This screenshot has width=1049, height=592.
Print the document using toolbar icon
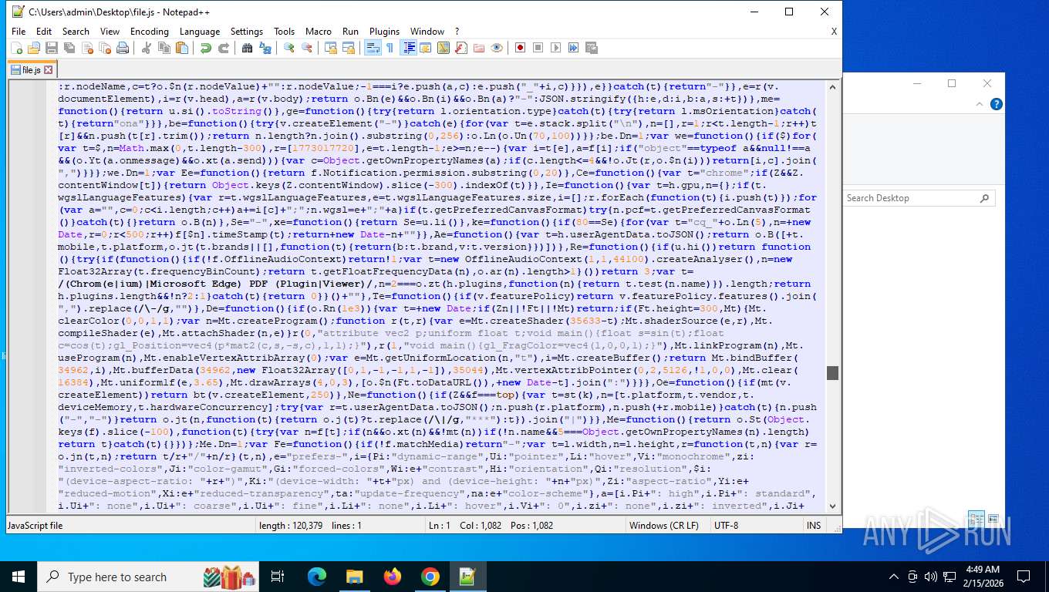123,48
